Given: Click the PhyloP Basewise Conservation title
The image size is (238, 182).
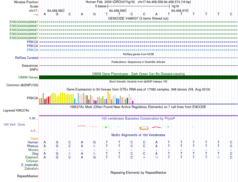Looking at the screenshot, I should [x=138, y=119].
